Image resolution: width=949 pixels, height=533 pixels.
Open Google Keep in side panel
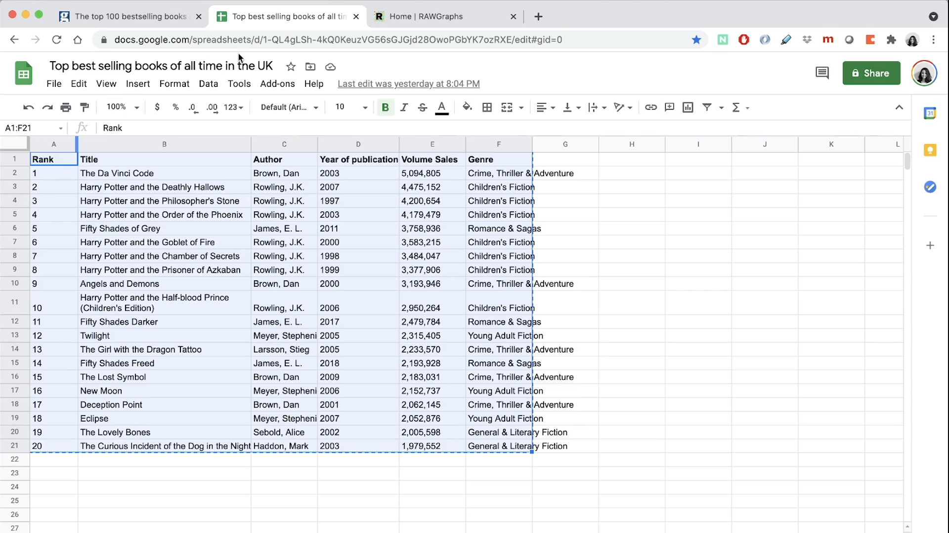pyautogui.click(x=930, y=150)
